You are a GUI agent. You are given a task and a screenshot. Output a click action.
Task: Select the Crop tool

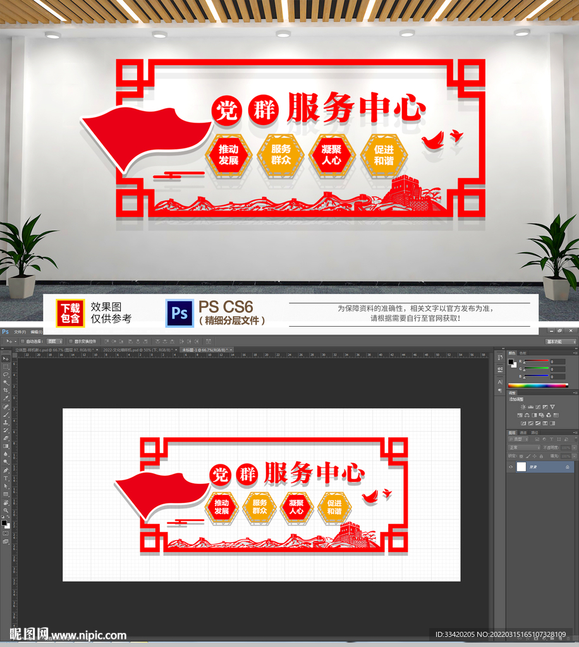(x=6, y=390)
